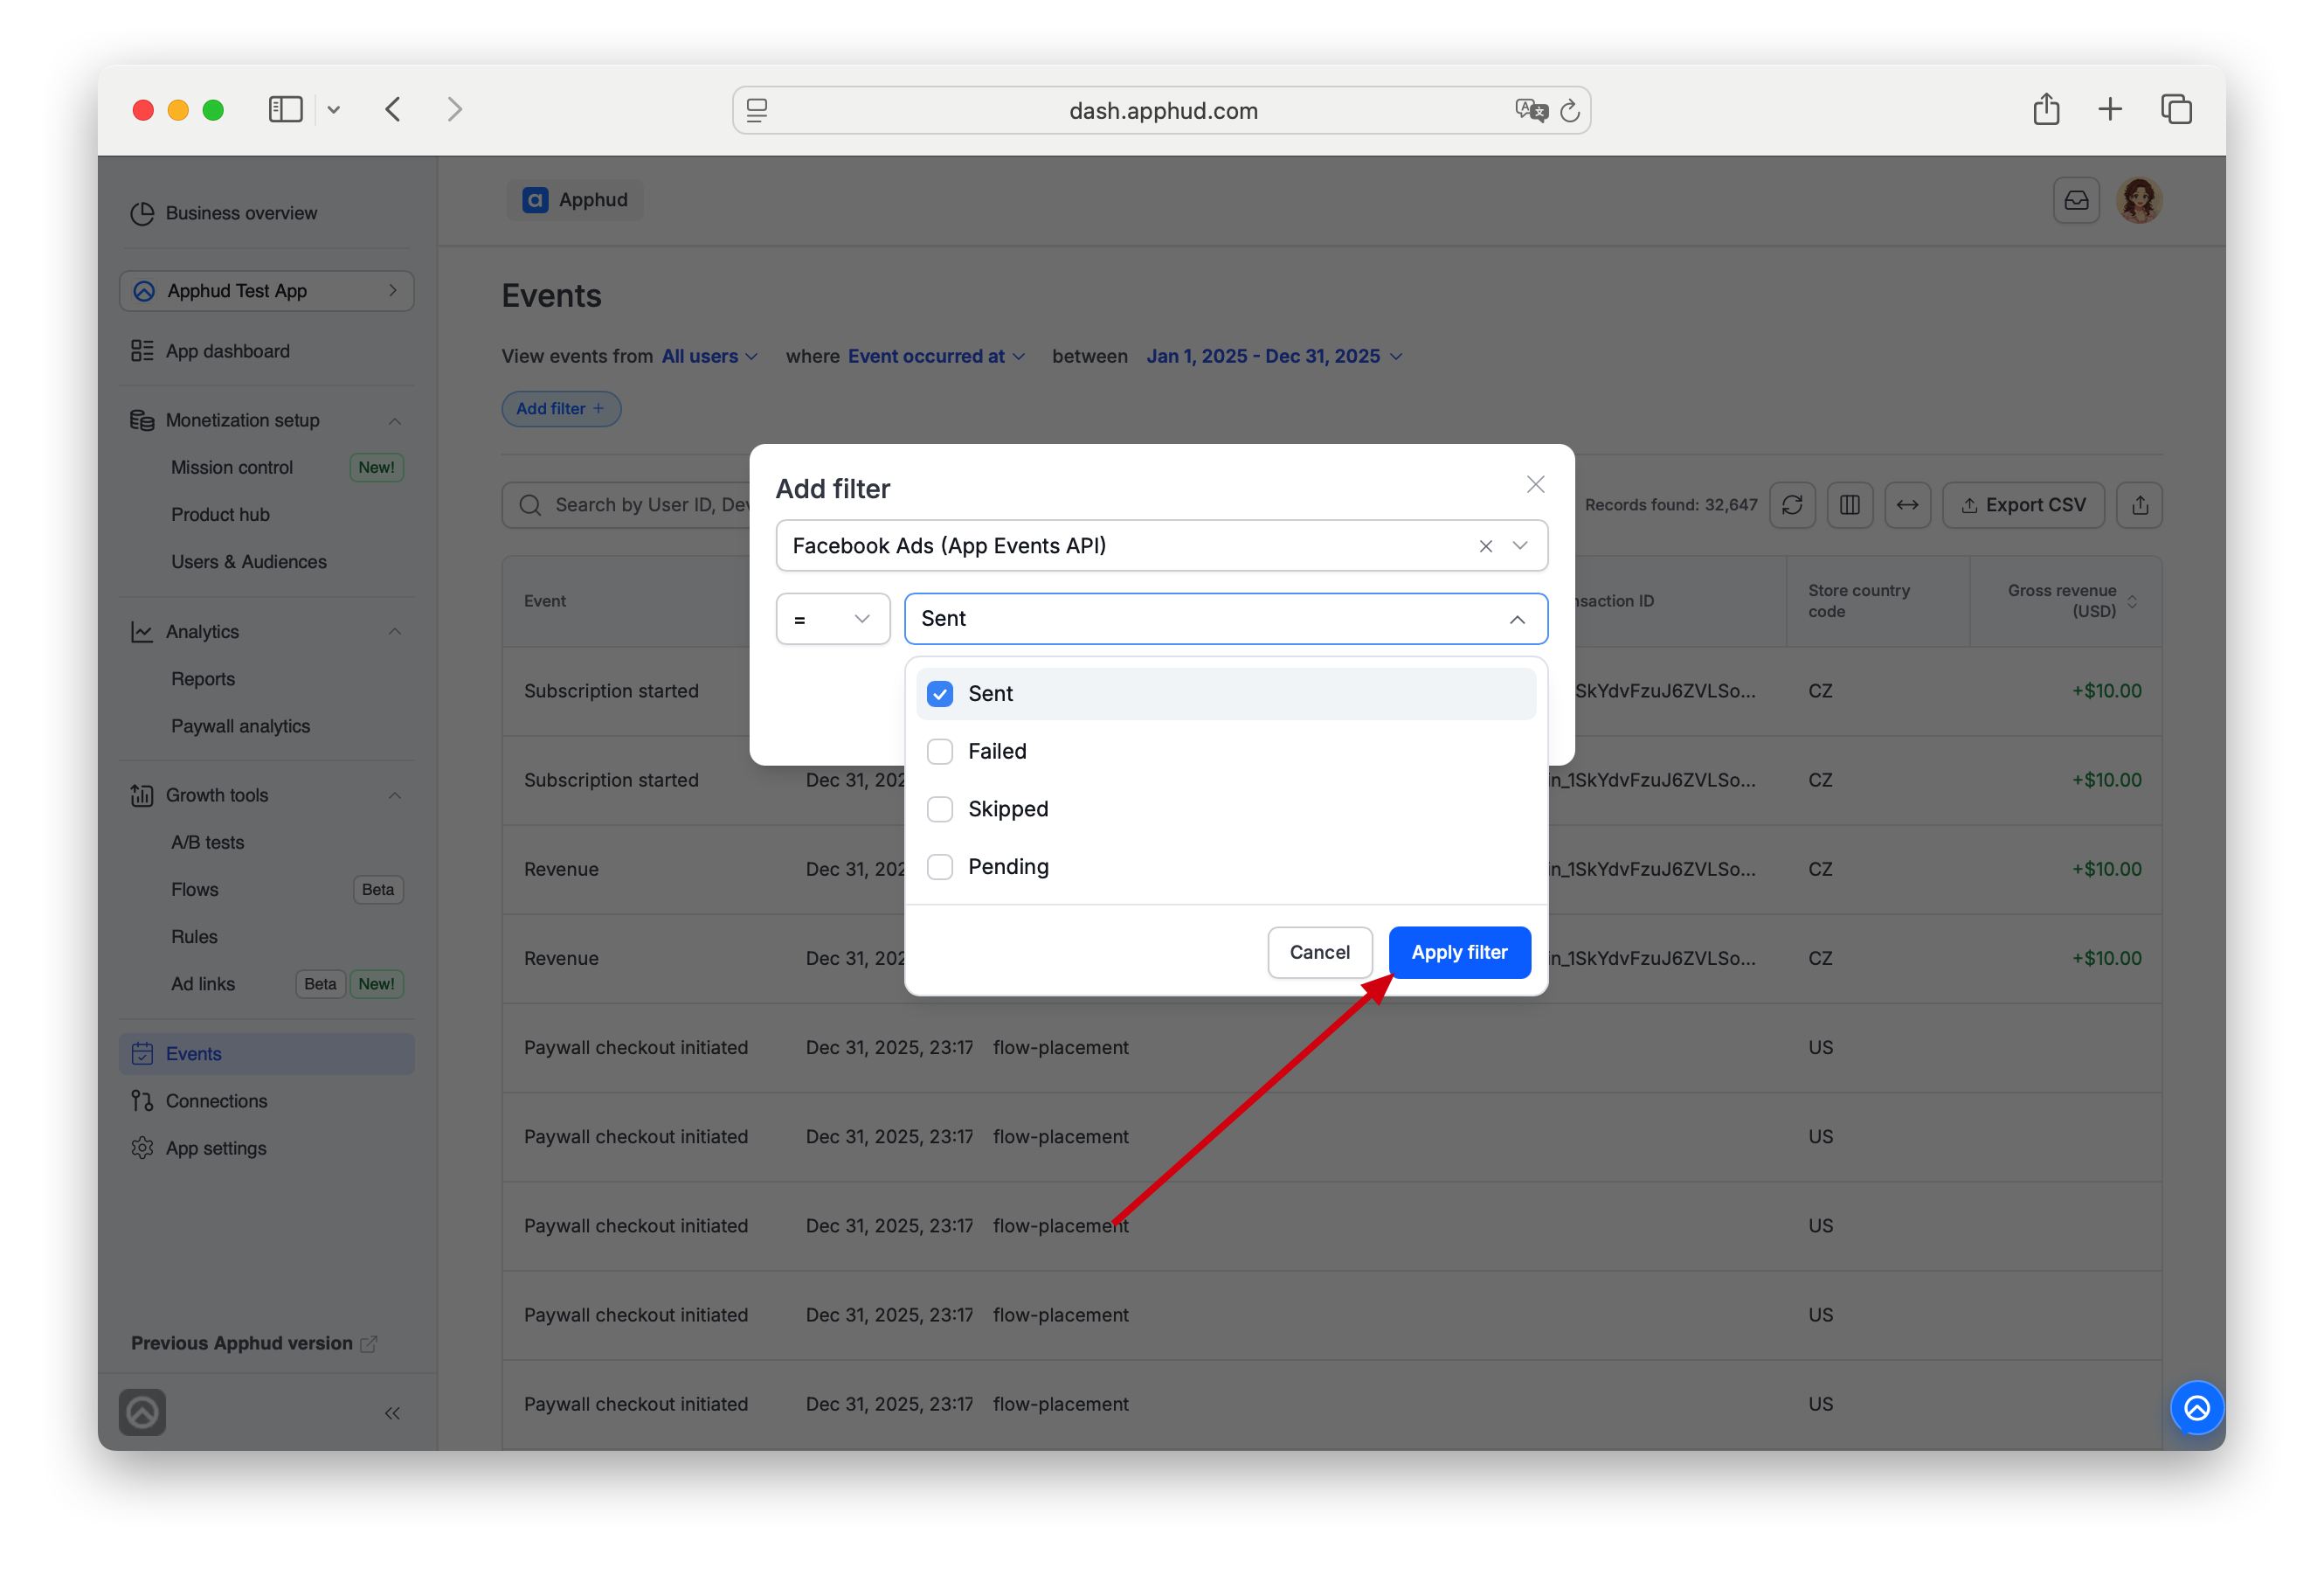This screenshot has height=1582, width=2324.
Task: Click the Add filter pill
Action: click(561, 408)
